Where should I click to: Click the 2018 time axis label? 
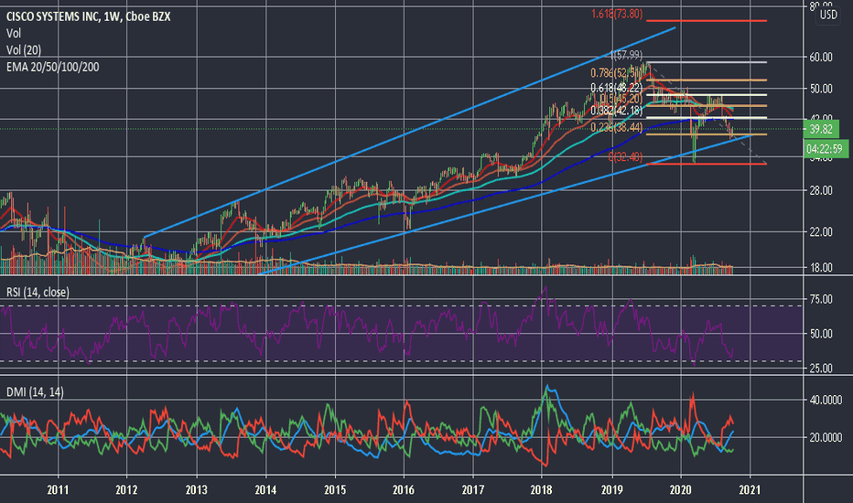coord(541,490)
